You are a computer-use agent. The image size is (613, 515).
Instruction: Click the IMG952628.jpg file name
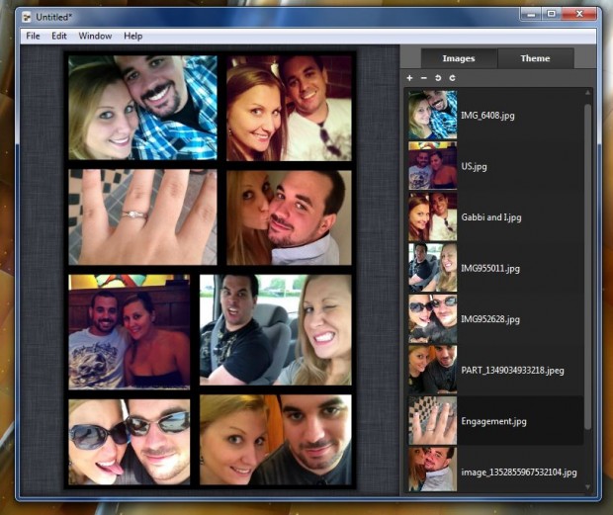point(490,319)
